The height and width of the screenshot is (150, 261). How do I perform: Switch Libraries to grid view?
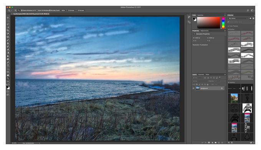250,18
